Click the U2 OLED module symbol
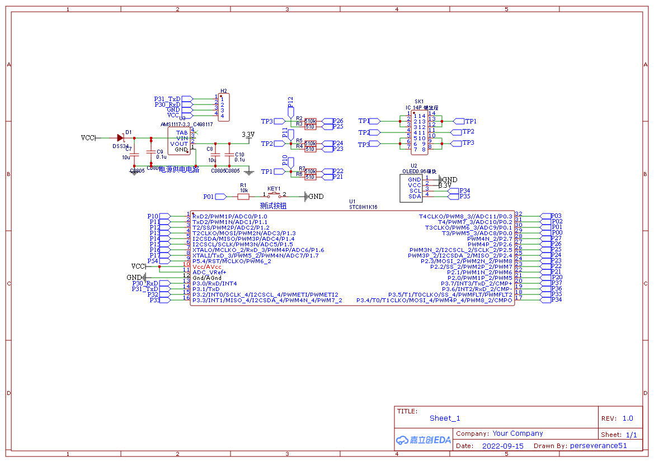Screen dimensions: 654x462 click(x=411, y=188)
